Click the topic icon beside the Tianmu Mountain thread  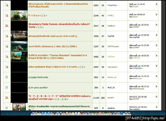[7, 57]
